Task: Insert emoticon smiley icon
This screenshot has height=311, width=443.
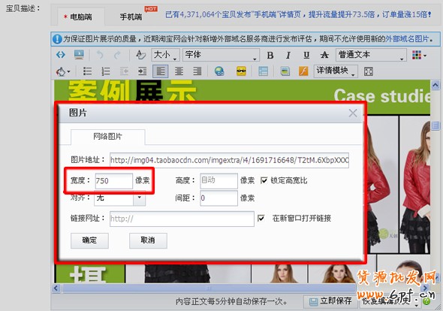Action: pos(241,71)
